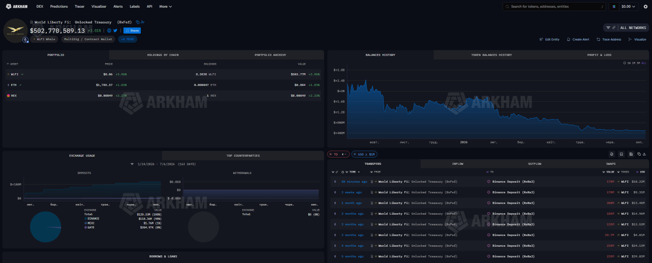Remove the TO filter chip
This screenshot has width=652, height=263.
(330, 154)
